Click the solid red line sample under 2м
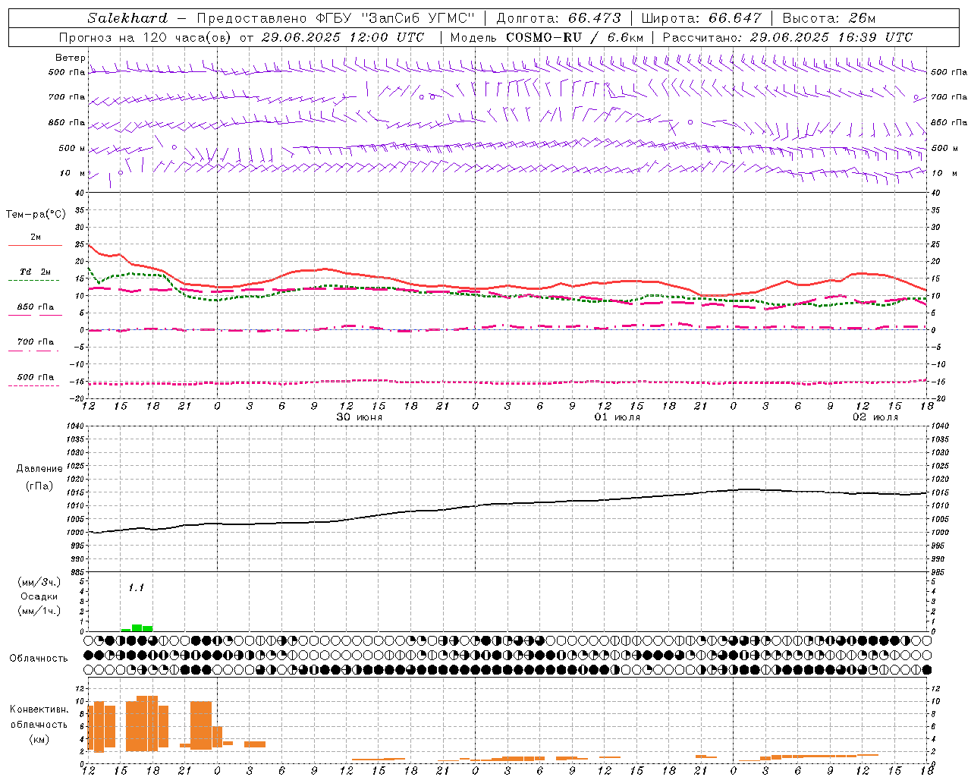The height and width of the screenshot is (777, 971). tap(35, 246)
